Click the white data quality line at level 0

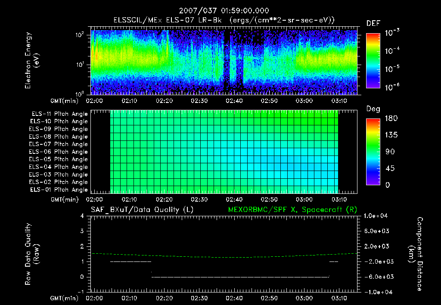pos(240,277)
